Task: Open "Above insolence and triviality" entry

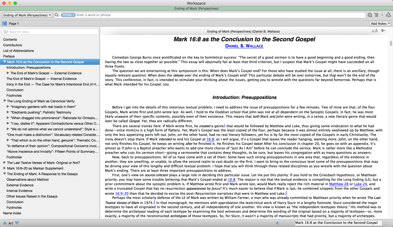Action: 53,152
